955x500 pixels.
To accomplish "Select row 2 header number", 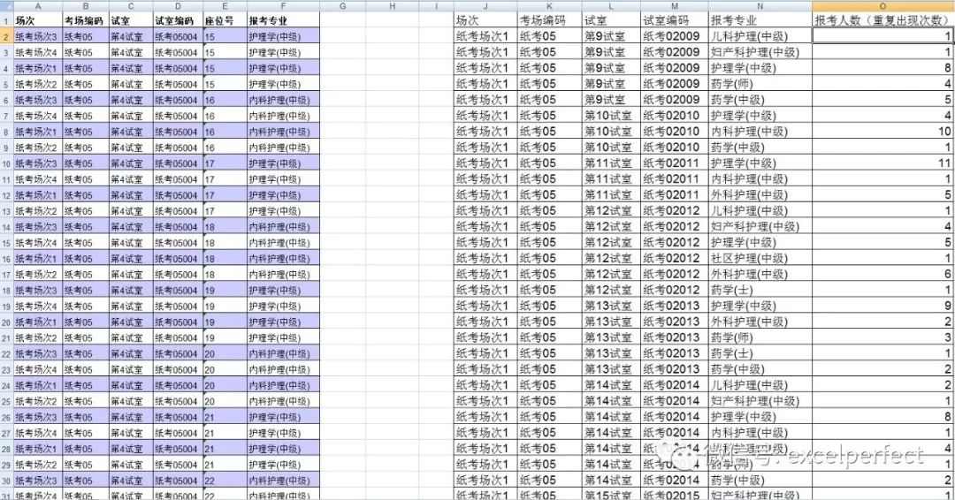I will [7, 36].
